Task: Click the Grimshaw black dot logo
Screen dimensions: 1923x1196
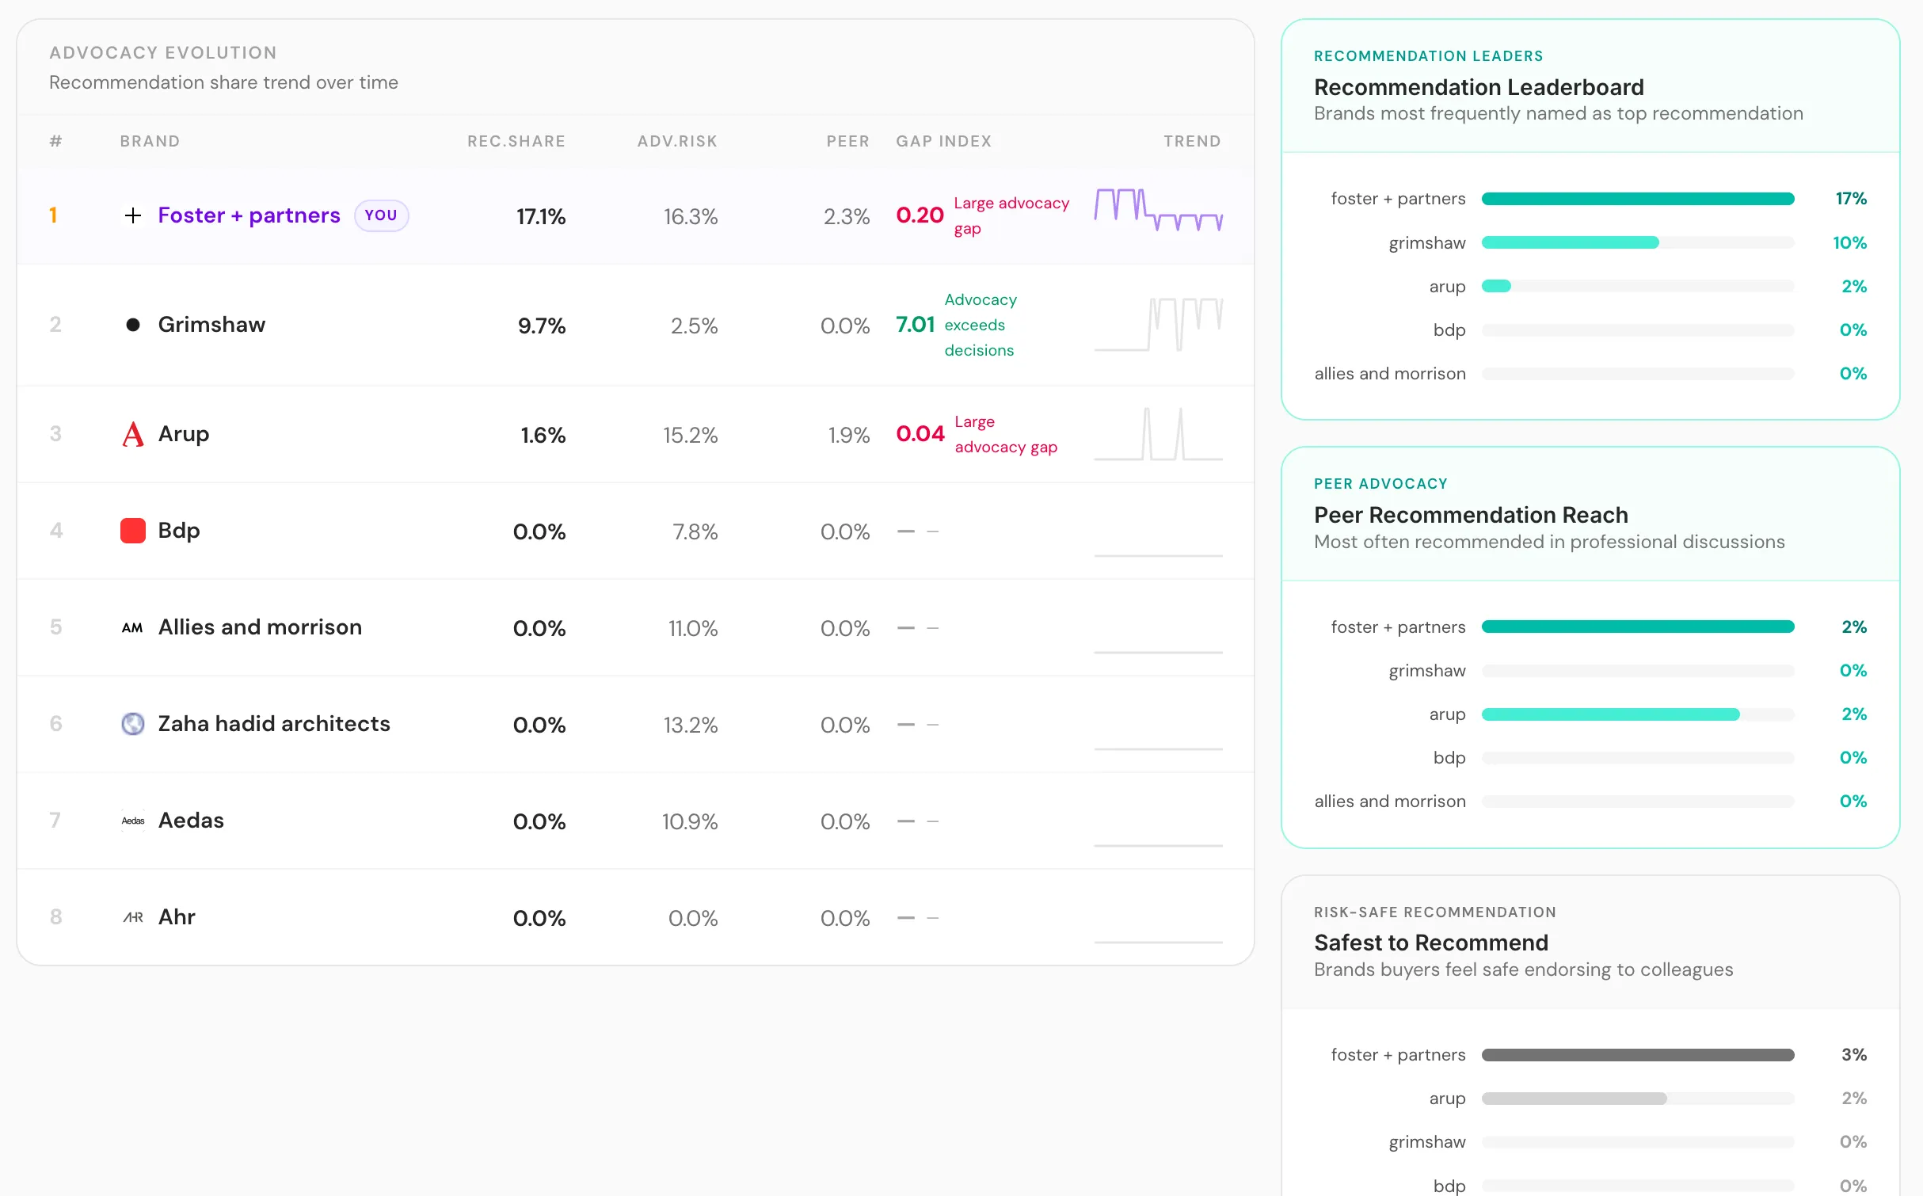Action: (x=133, y=325)
